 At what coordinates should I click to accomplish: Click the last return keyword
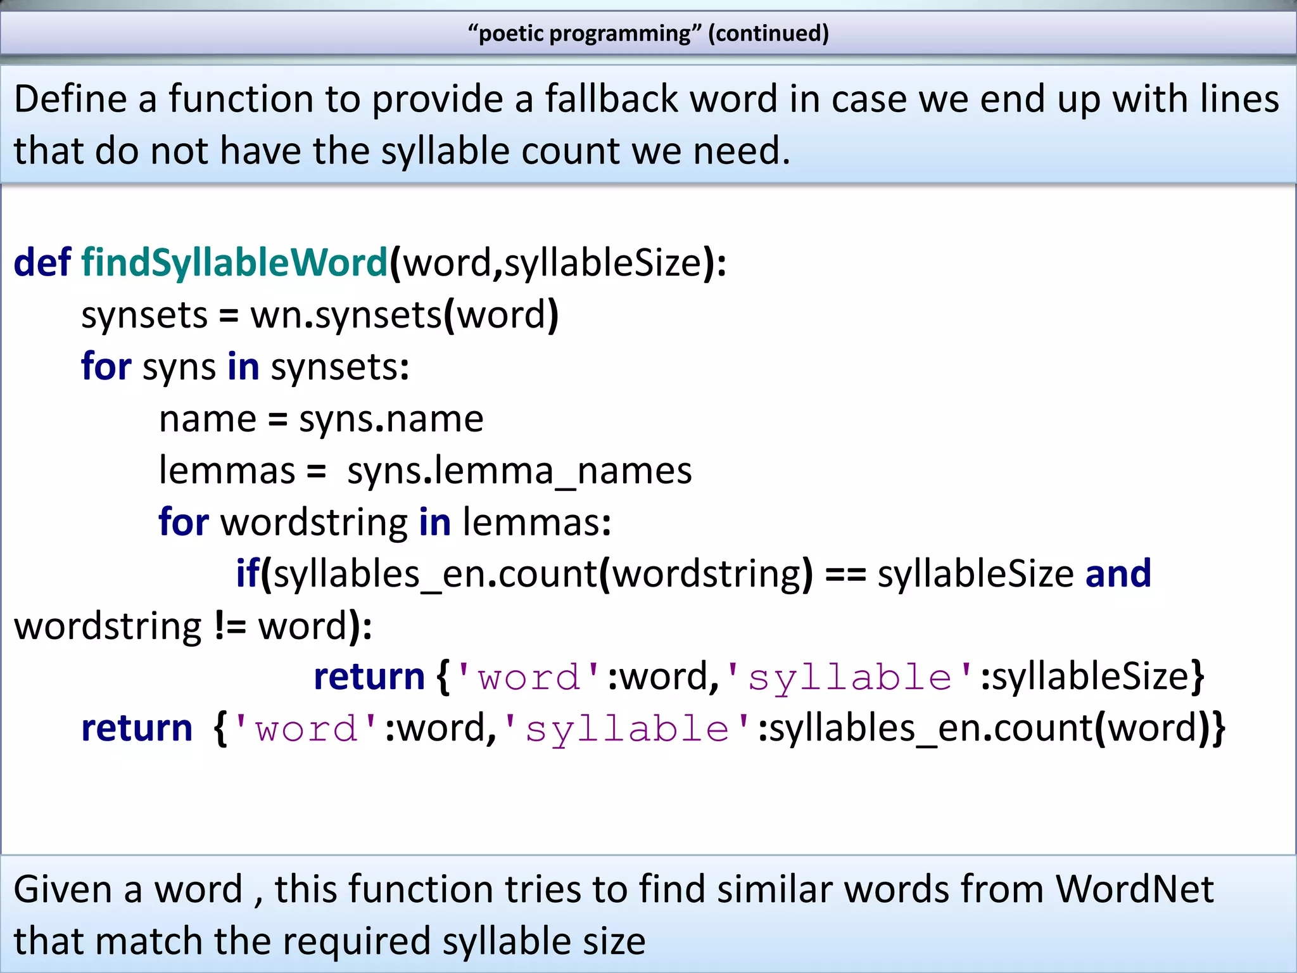137,728
